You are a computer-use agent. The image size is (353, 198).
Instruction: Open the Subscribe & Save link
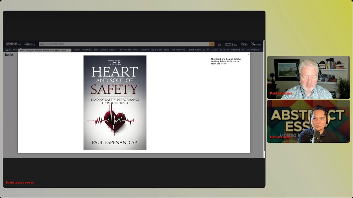(x=238, y=50)
